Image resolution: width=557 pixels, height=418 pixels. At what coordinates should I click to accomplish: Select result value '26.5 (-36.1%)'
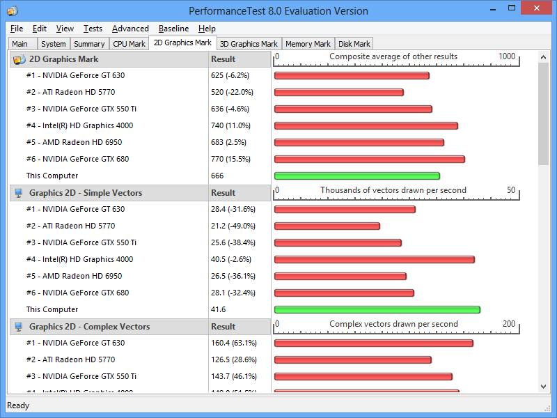click(x=233, y=276)
